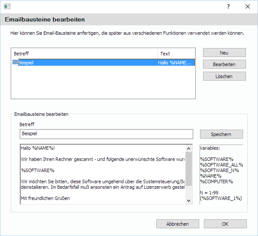Click the scroll-down arrow of the email text box

tap(189, 201)
